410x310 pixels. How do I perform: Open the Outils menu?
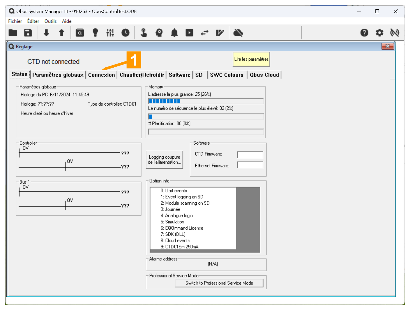[x=50, y=21]
